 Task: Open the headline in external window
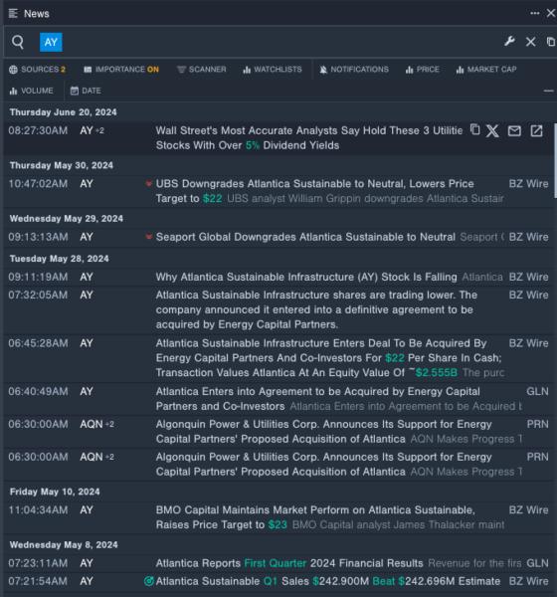pyautogui.click(x=536, y=131)
